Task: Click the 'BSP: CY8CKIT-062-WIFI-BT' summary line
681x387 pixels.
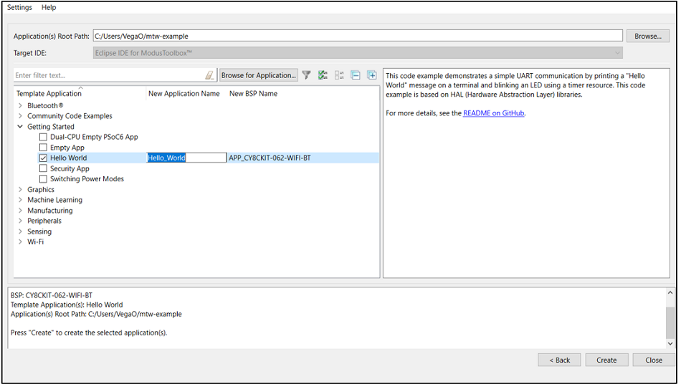Action: [x=52, y=295]
